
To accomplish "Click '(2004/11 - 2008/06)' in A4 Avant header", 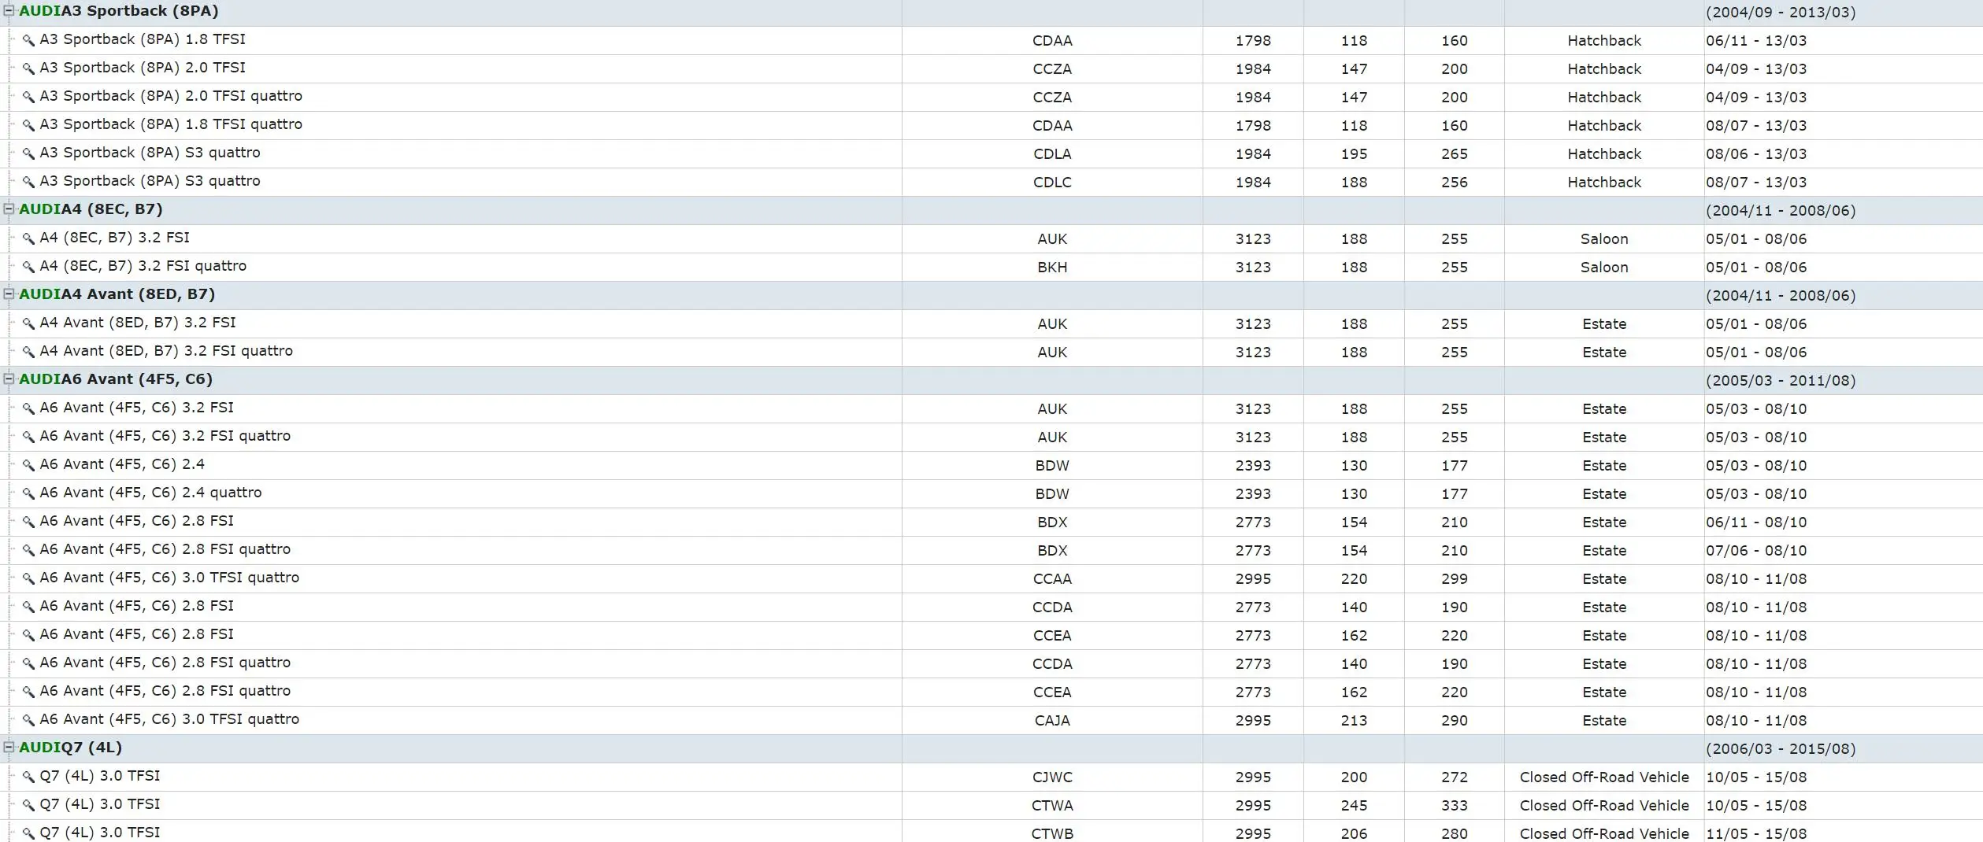I will pos(1781,296).
